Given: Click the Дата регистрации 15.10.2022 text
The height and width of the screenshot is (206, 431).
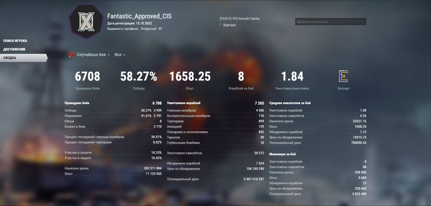Looking at the screenshot, I should coord(129,24).
